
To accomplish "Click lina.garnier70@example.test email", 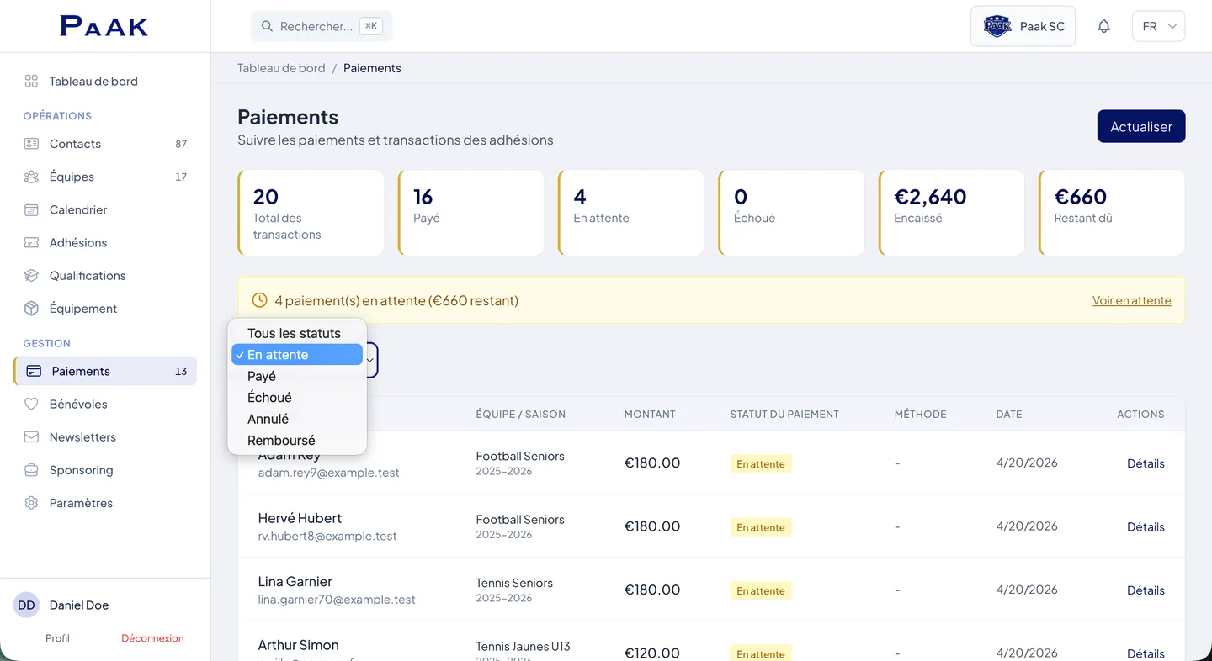I will tap(337, 600).
